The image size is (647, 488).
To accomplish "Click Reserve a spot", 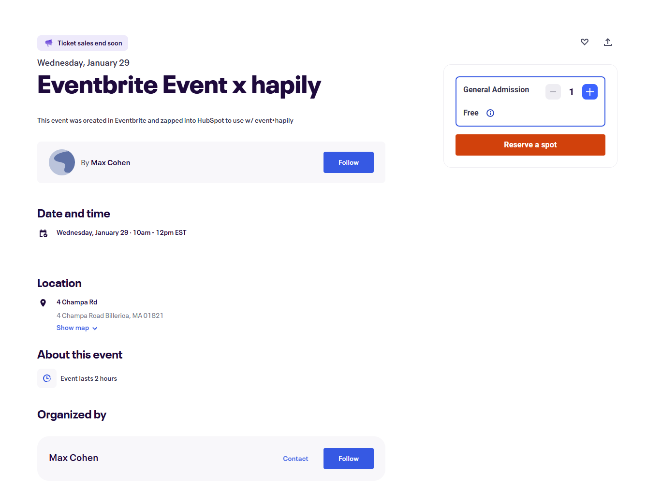I will [x=530, y=144].
